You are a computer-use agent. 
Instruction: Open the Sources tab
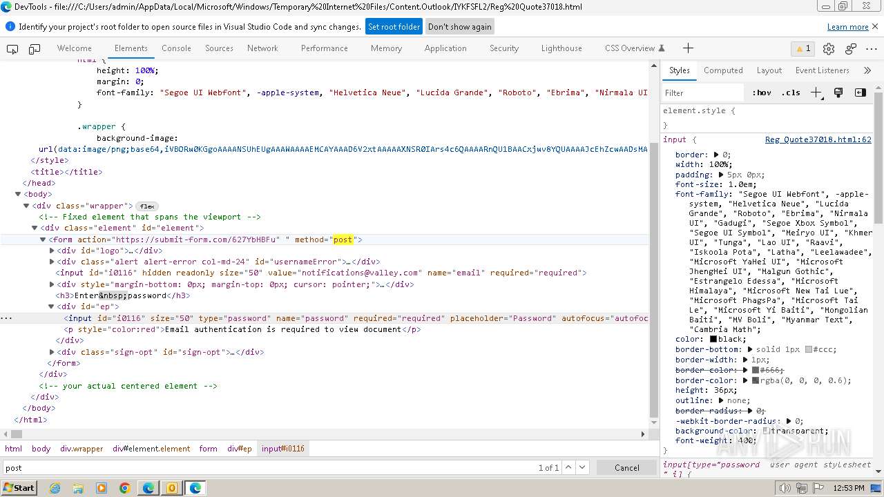tap(219, 48)
